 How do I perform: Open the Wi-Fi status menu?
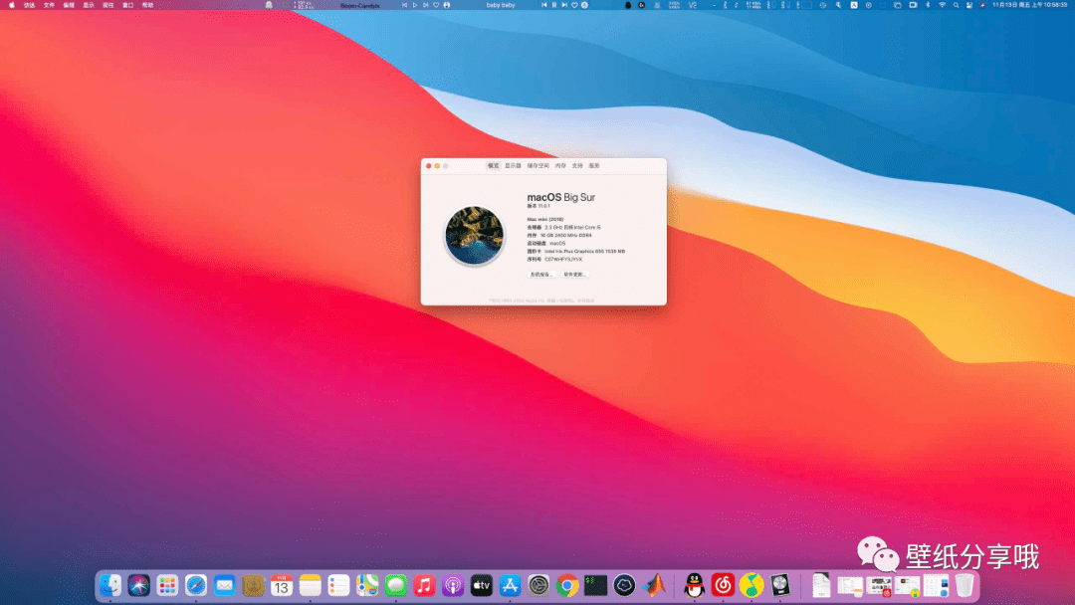coord(942,5)
